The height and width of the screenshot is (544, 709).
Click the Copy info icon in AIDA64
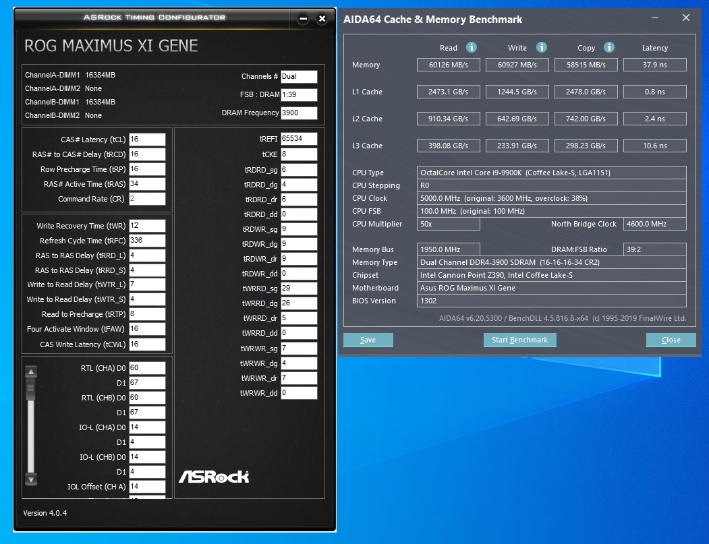click(609, 47)
